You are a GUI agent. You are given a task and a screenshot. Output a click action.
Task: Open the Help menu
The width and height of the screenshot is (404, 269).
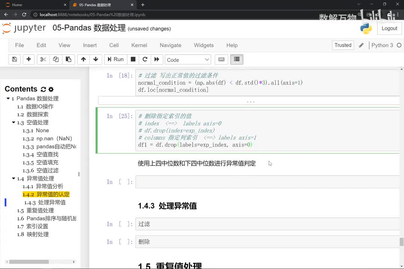[232, 45]
